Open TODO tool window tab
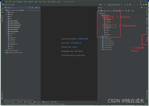The height and width of the screenshot is (106, 149). pyautogui.click(x=20, y=102)
